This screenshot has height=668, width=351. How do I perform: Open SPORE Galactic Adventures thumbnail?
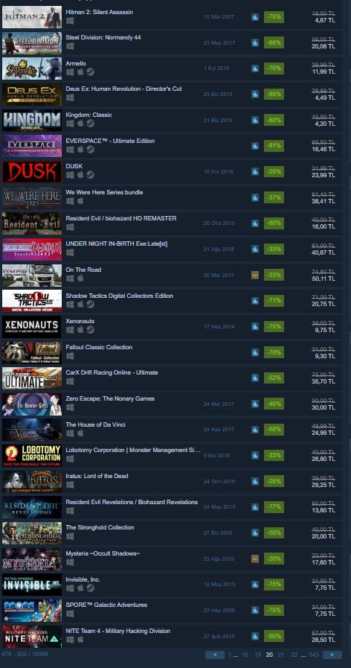[32, 611]
